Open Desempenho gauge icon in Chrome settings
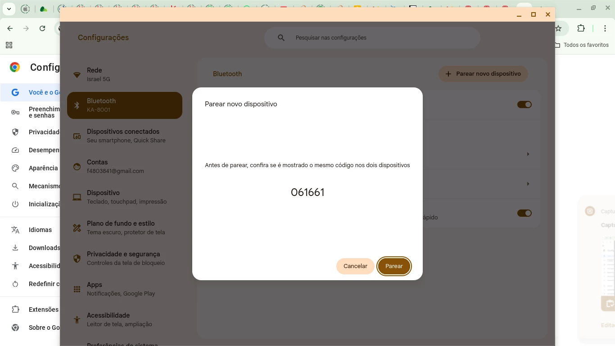 (15, 150)
